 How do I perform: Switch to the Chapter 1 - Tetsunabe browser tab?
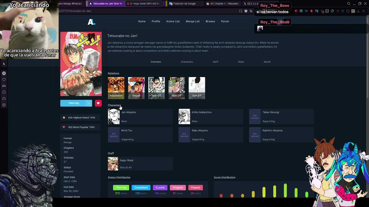[x=223, y=4]
